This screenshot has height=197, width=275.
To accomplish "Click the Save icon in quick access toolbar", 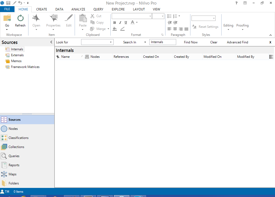I will [8, 3].
